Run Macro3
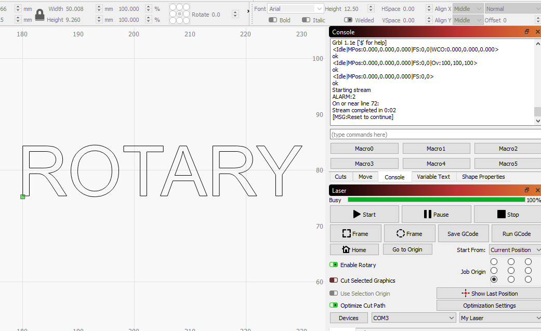541x331 pixels. 364,164
